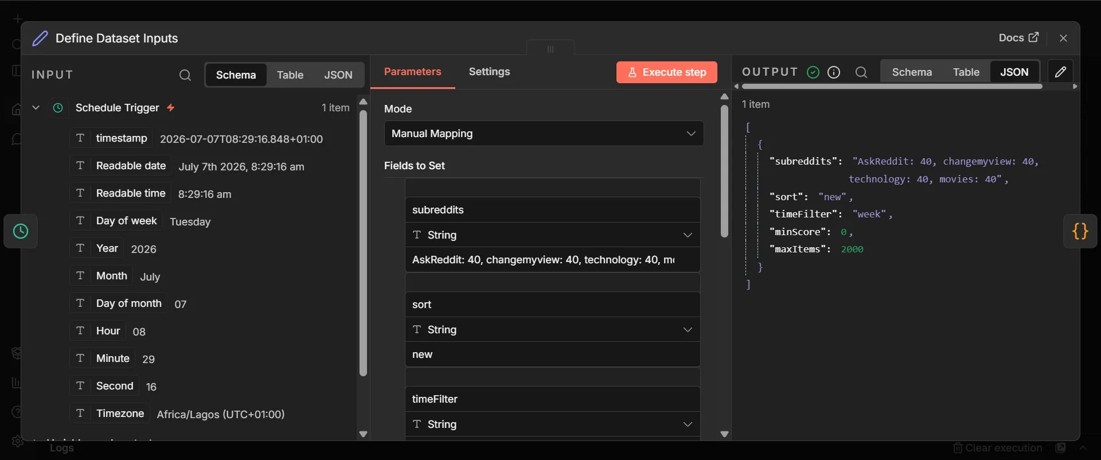Click the Logs label in the bottom bar
Image resolution: width=1101 pixels, height=460 pixels.
coord(61,448)
